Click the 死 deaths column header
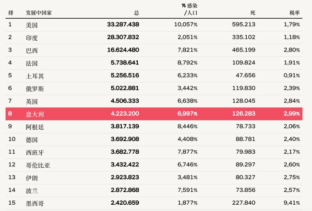Viewport: 312px width, 211px height. click(252, 12)
